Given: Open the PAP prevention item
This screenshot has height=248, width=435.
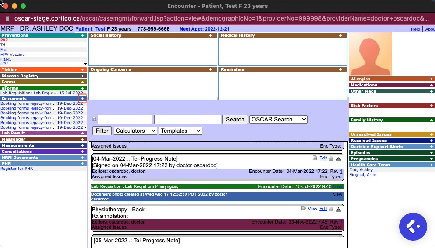Looking at the screenshot, I should point(4,40).
